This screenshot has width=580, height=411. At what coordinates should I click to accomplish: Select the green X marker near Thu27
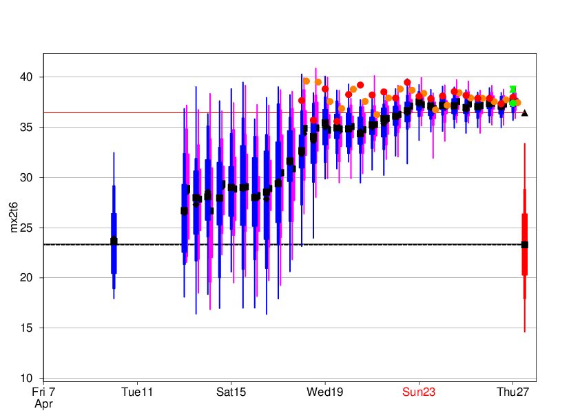(x=512, y=89)
